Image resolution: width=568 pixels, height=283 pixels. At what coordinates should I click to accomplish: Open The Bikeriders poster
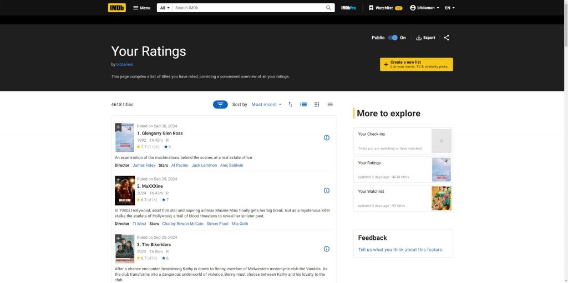tap(125, 249)
